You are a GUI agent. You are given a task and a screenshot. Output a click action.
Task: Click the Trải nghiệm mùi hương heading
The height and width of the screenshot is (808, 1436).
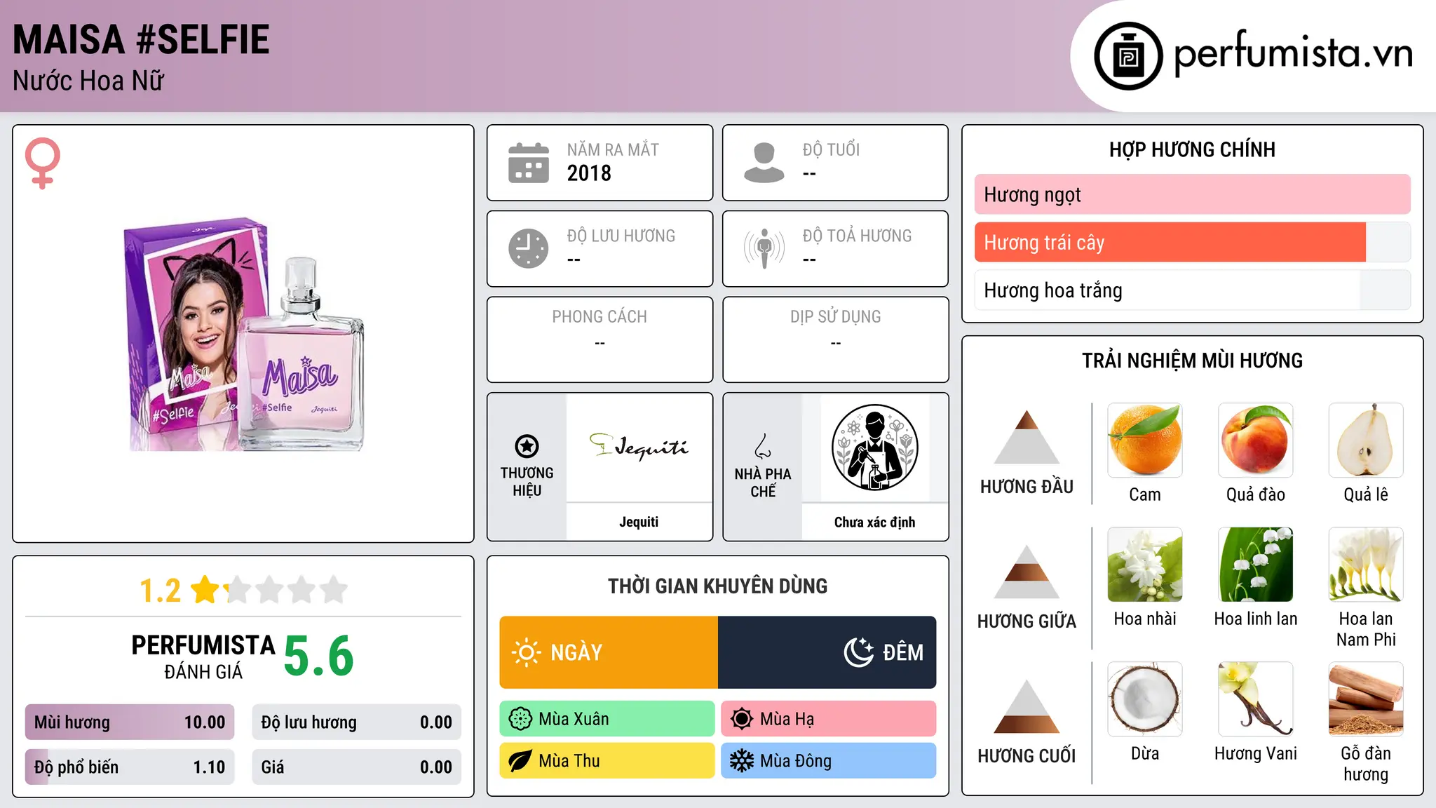1192,361
